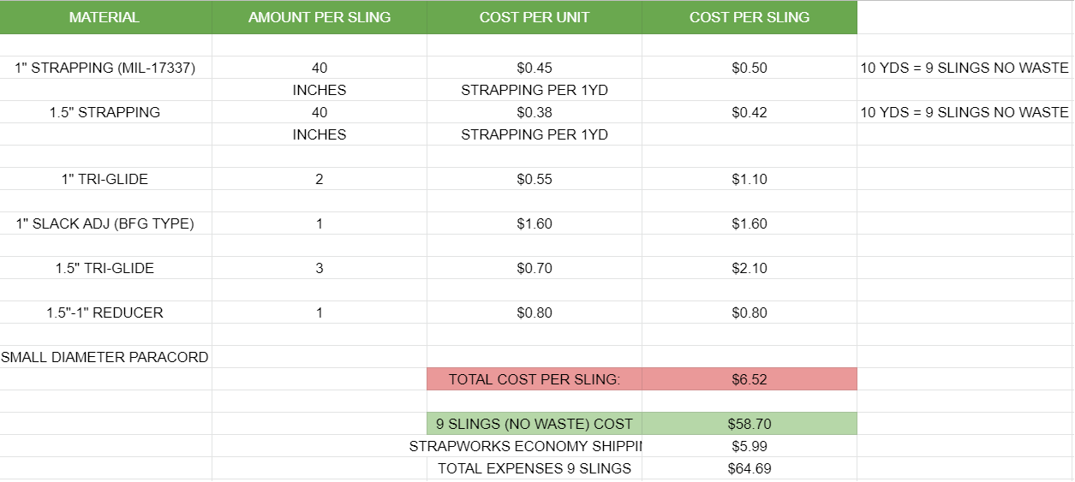Select the $6.52 total cost cell

[x=750, y=379]
